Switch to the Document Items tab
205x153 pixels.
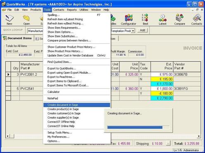(17, 38)
